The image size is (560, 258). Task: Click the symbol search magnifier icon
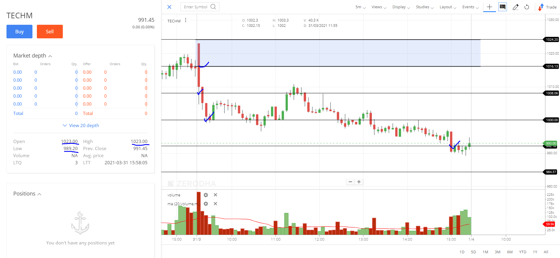tap(213, 7)
